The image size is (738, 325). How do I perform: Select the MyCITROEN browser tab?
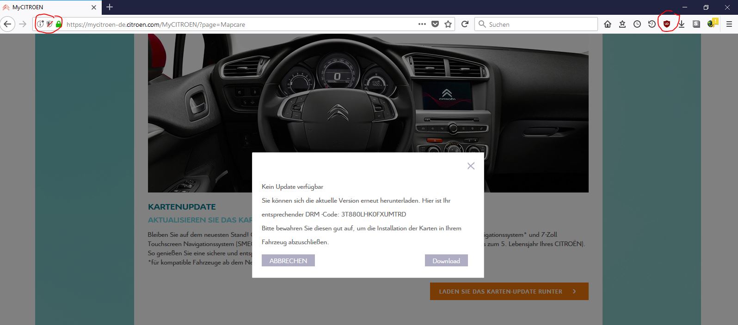(x=51, y=7)
